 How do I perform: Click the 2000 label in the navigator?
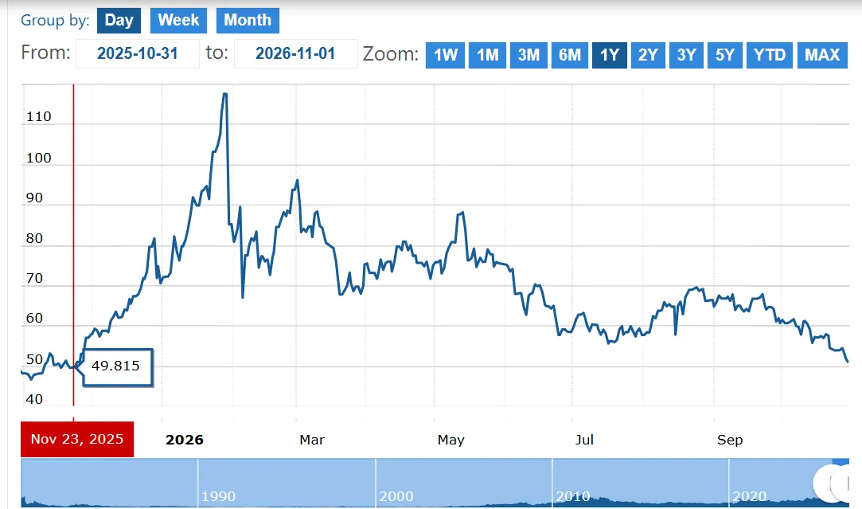tap(396, 496)
